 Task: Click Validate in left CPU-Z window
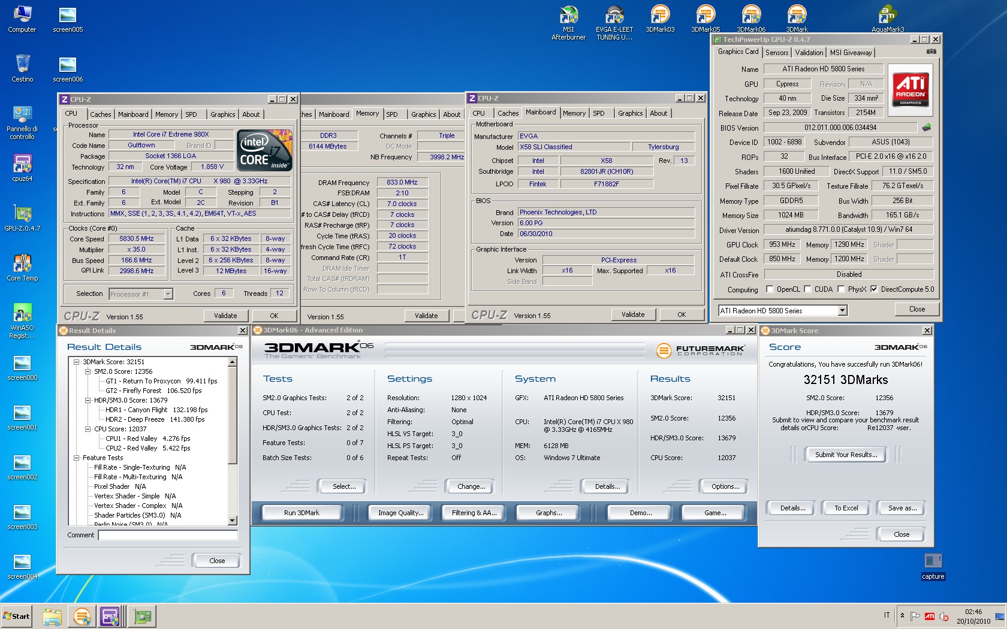tap(225, 316)
